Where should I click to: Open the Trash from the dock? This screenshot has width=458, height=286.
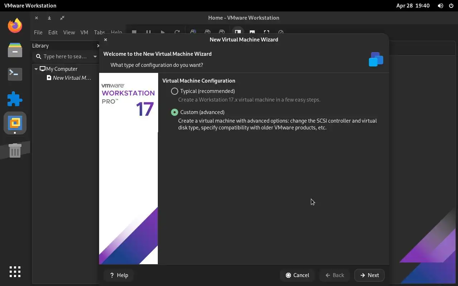coord(15,151)
